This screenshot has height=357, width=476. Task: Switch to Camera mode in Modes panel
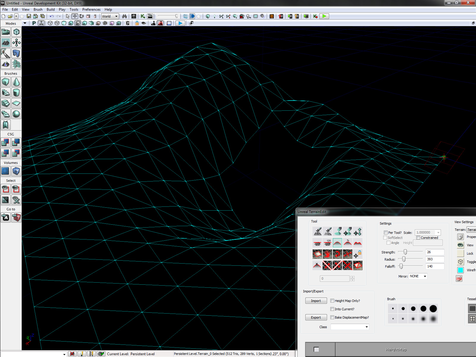coord(6,32)
